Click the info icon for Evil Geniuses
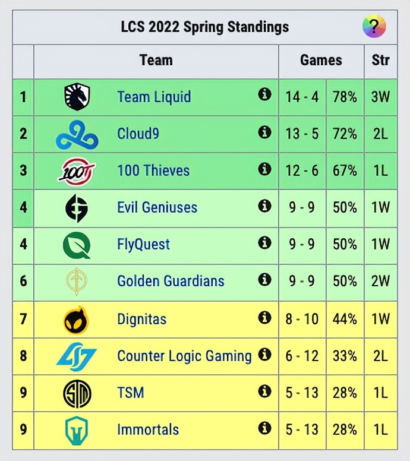The width and height of the screenshot is (410, 461). [x=264, y=206]
